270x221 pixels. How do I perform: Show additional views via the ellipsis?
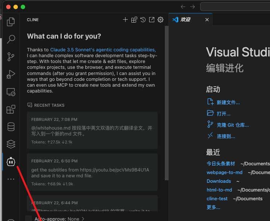[11, 179]
